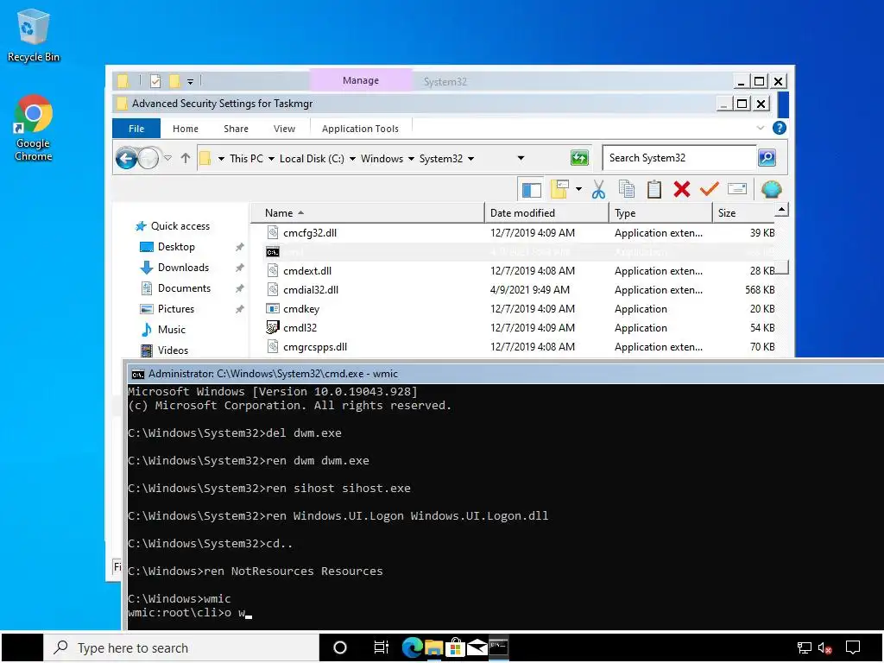Click the muted volume tray icon
The height and width of the screenshot is (663, 884).
coord(824,648)
